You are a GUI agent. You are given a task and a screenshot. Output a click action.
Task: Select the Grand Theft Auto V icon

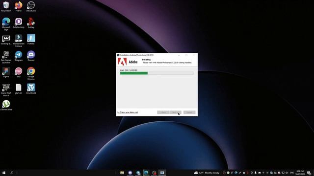point(6,90)
